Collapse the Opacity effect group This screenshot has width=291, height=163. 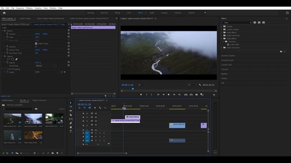(x=3, y=56)
